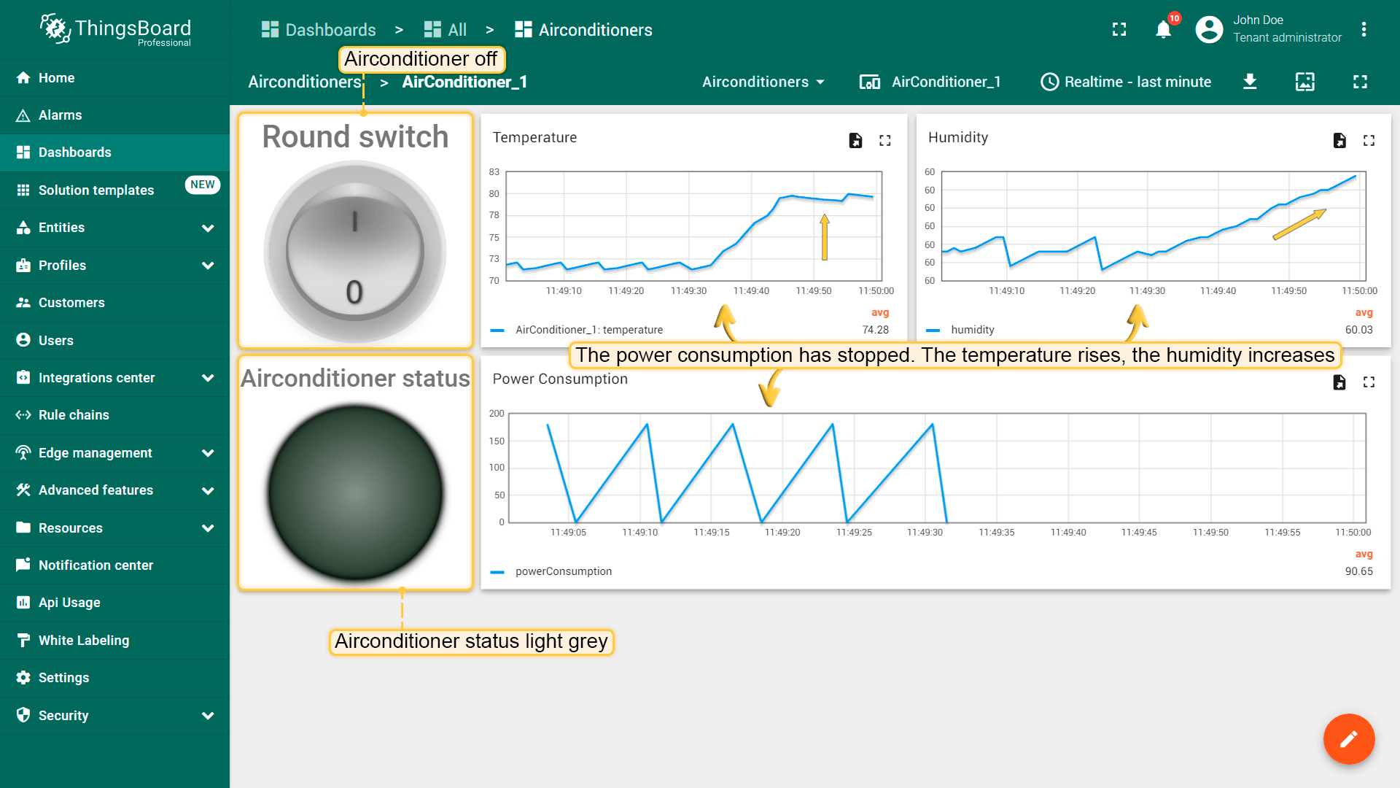Open the Realtime - last minute time window

(x=1126, y=82)
